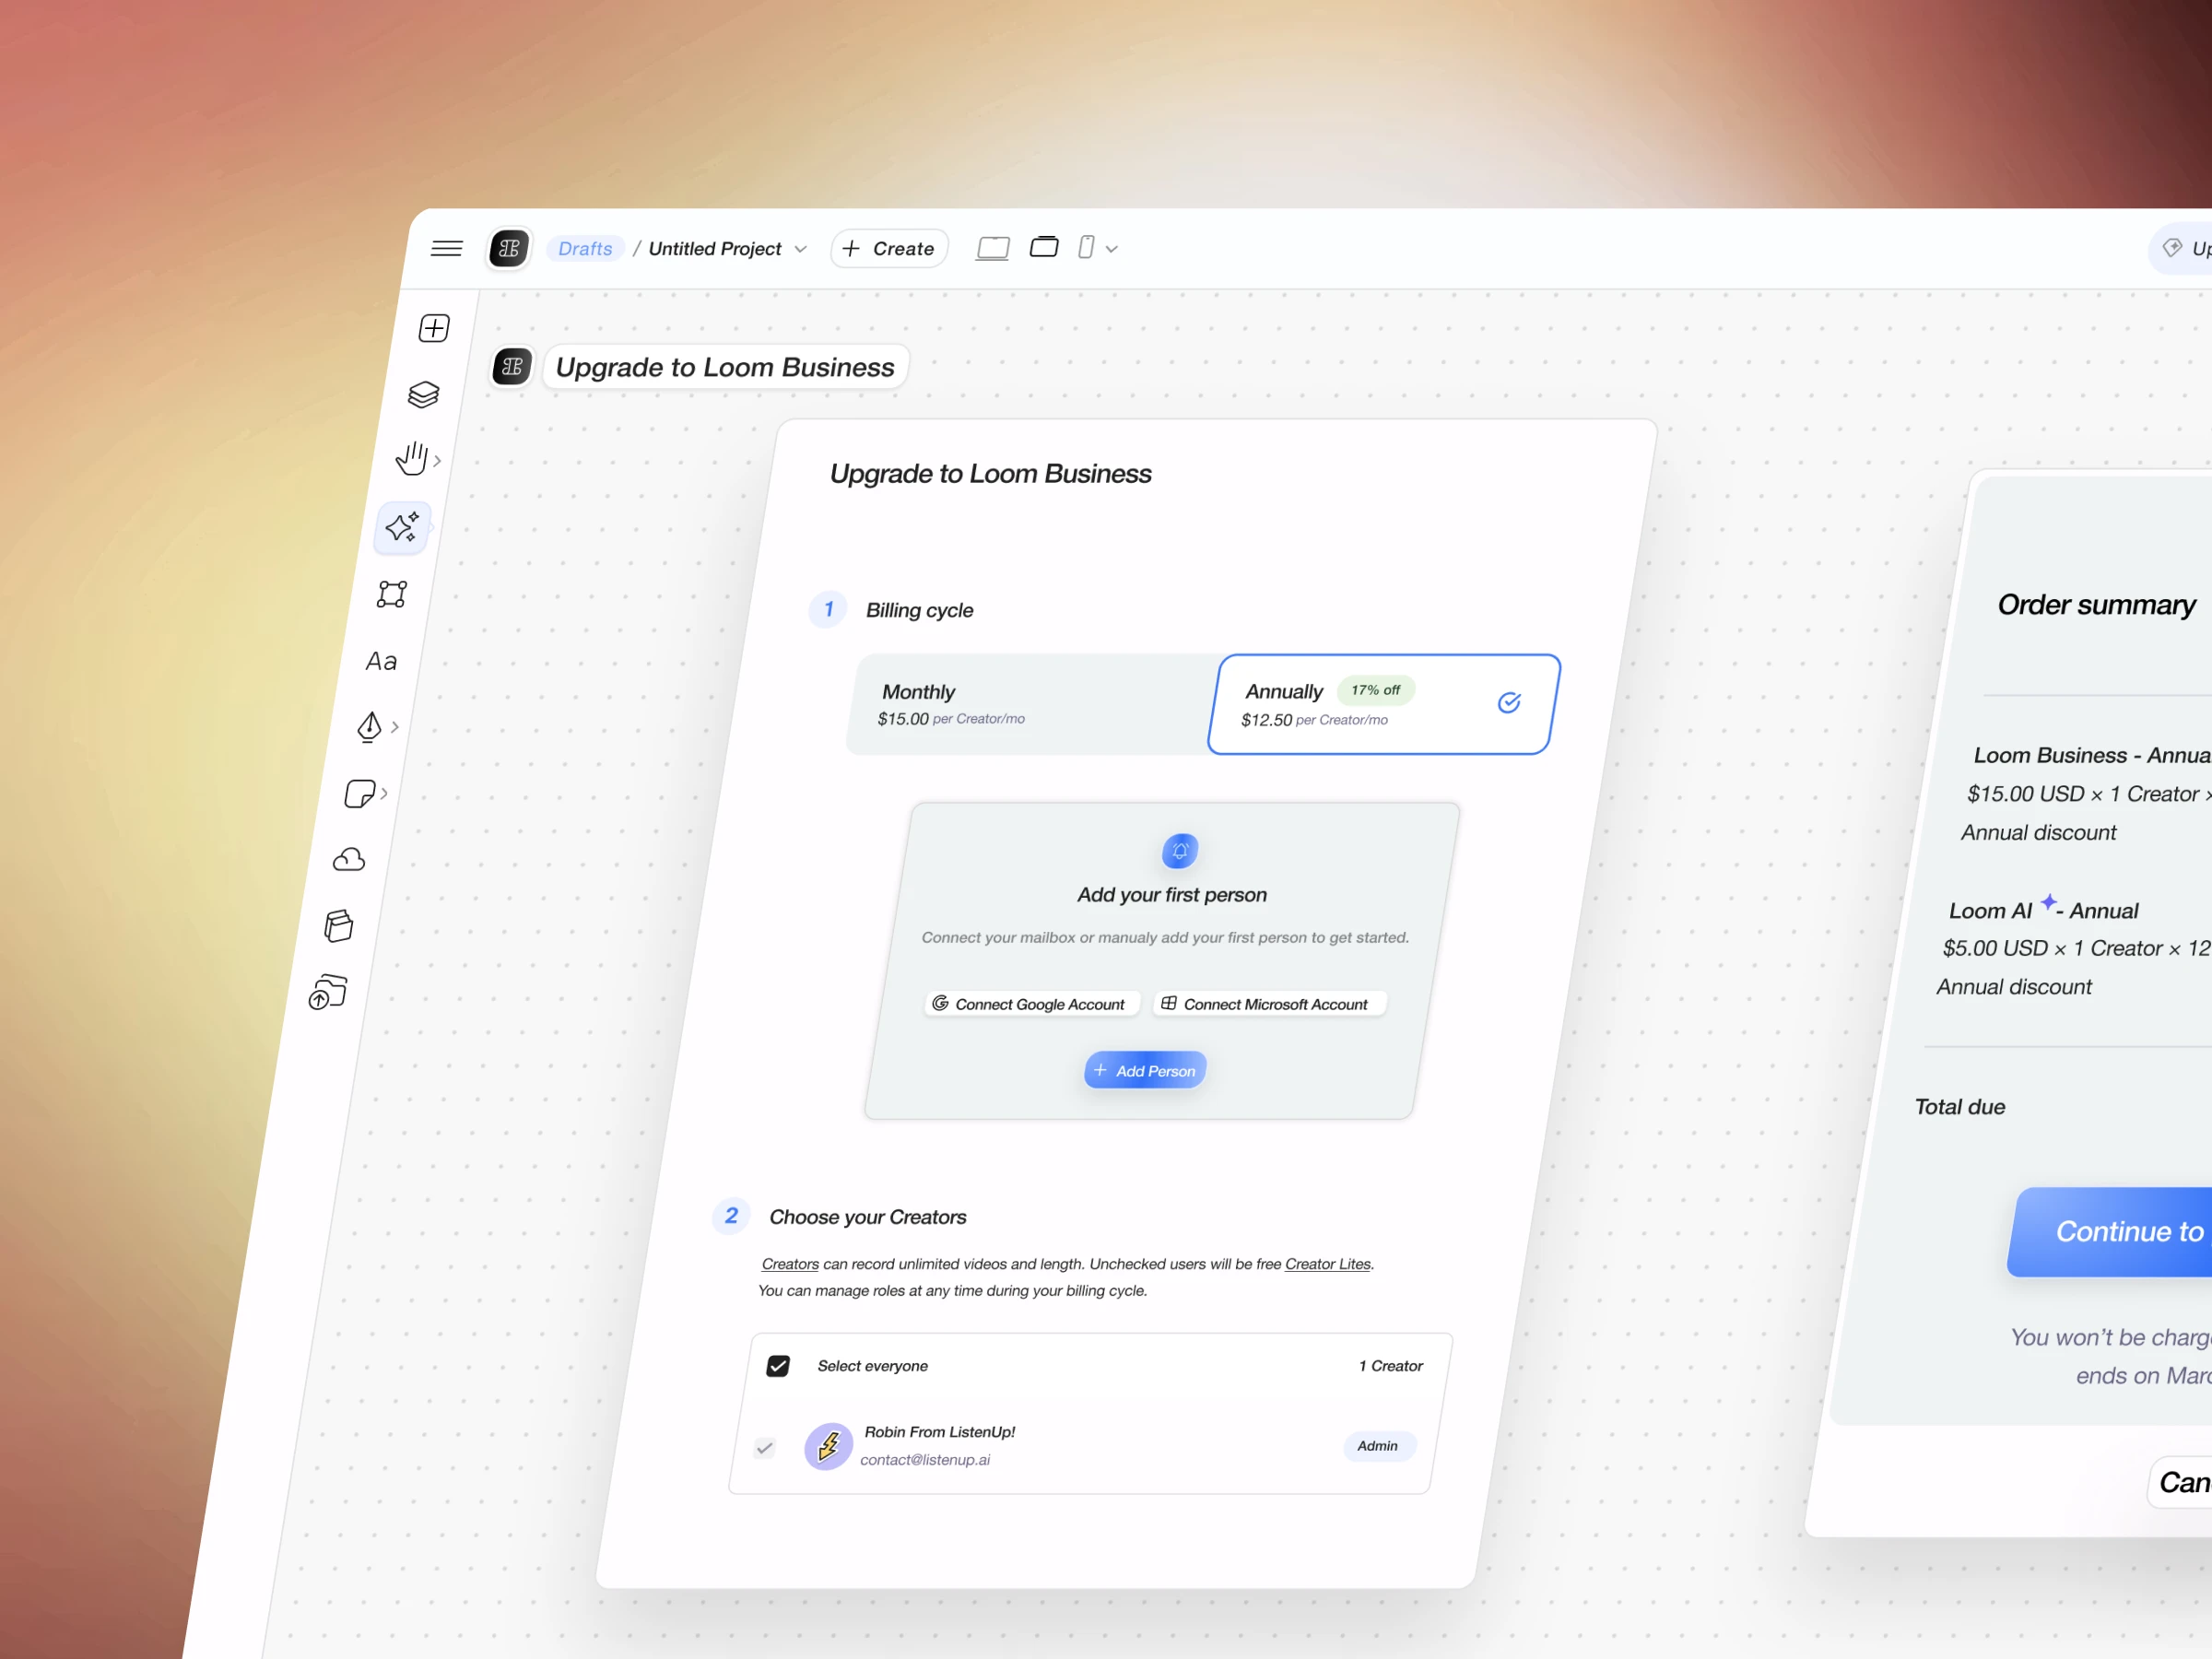Select the mobile device preview icon
The width and height of the screenshot is (2212, 1659).
point(1086,247)
